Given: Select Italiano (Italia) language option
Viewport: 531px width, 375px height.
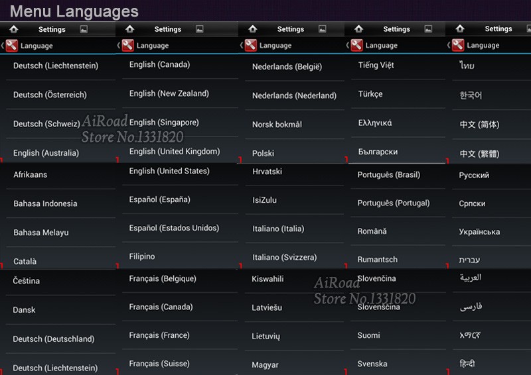Looking at the screenshot, I should 278,229.
